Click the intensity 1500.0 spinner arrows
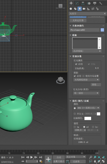The height and width of the screenshot is (164, 107). [x=85, y=130]
